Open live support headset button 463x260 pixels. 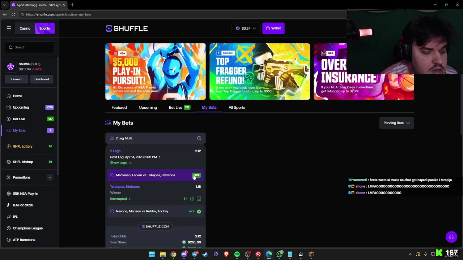[x=451, y=237]
